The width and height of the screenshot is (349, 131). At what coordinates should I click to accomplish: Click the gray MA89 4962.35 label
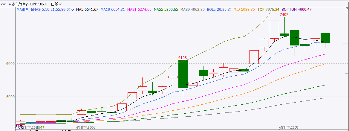(x=192, y=10)
